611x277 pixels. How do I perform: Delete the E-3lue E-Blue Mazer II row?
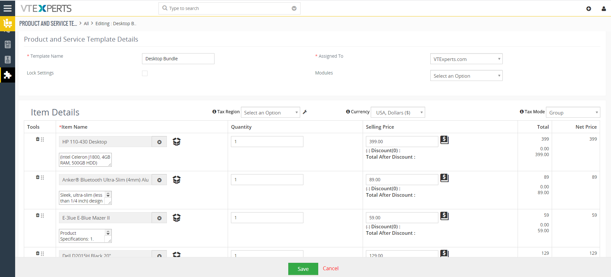[38, 215]
